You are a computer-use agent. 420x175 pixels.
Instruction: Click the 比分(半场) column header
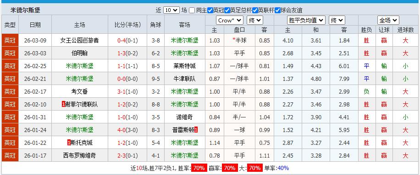click(127, 25)
